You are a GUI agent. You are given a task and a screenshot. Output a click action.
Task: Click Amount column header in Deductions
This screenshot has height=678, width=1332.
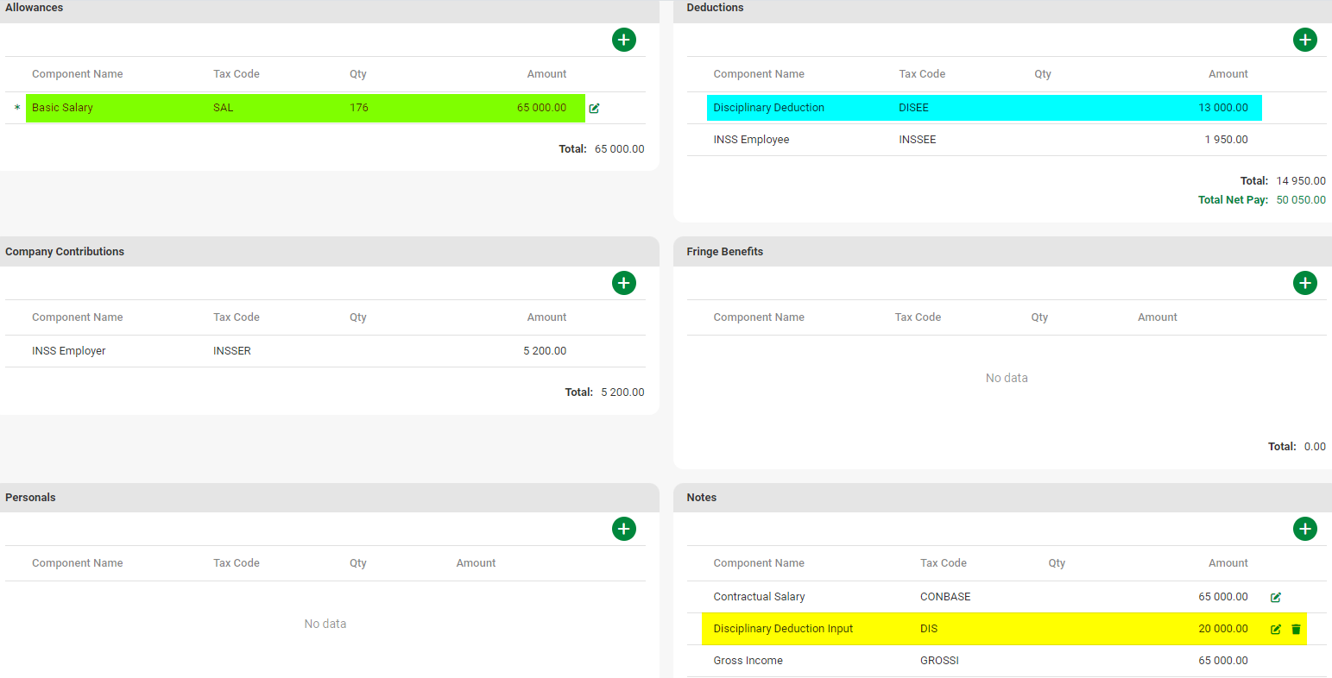pos(1228,74)
